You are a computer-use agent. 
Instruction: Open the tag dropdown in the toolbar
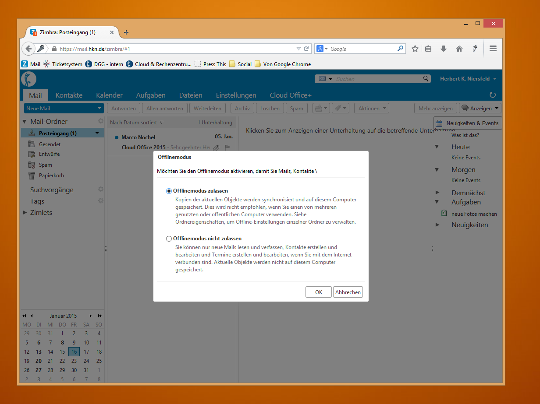tap(340, 108)
